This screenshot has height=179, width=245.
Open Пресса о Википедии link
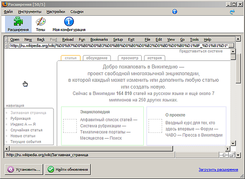203,135
